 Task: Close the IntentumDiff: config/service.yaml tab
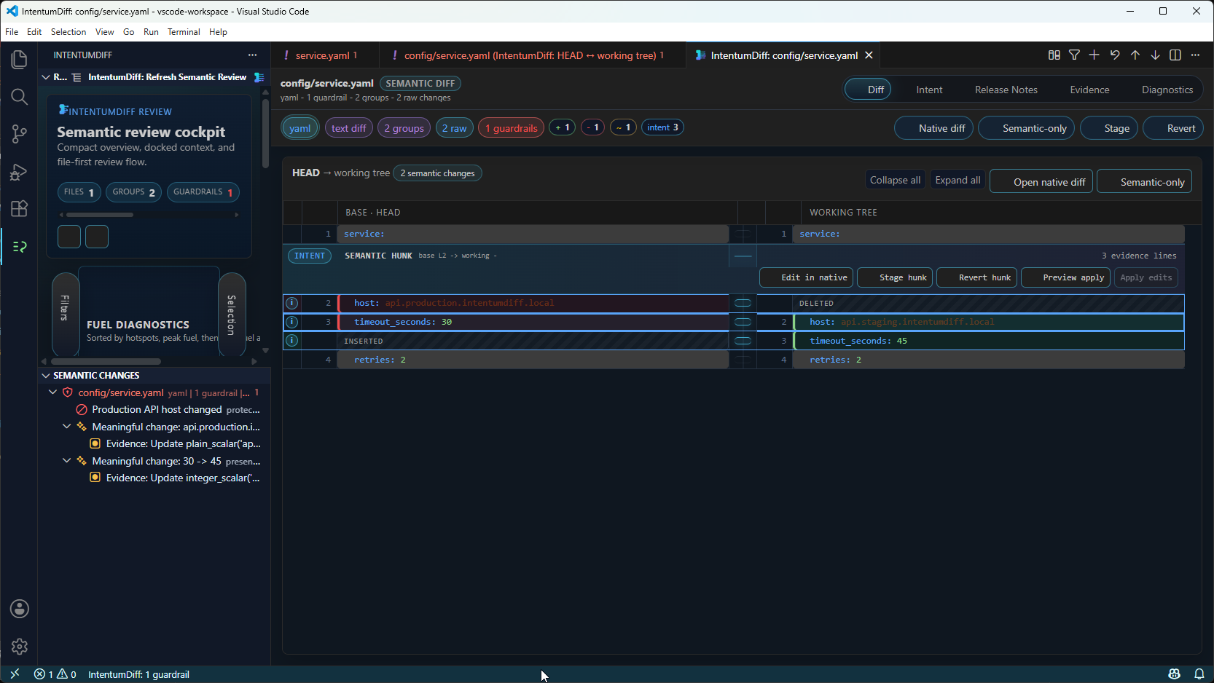tap(869, 55)
